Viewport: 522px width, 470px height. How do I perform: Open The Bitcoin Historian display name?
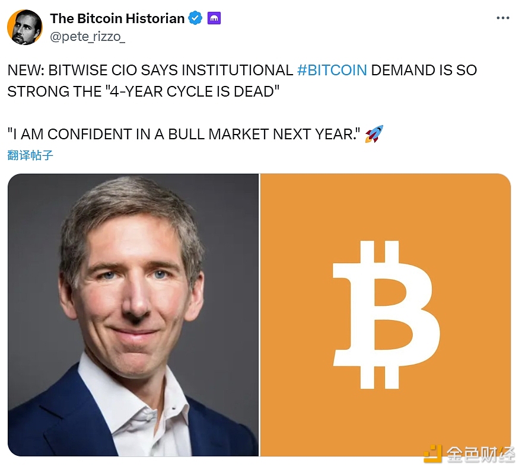tap(117, 18)
